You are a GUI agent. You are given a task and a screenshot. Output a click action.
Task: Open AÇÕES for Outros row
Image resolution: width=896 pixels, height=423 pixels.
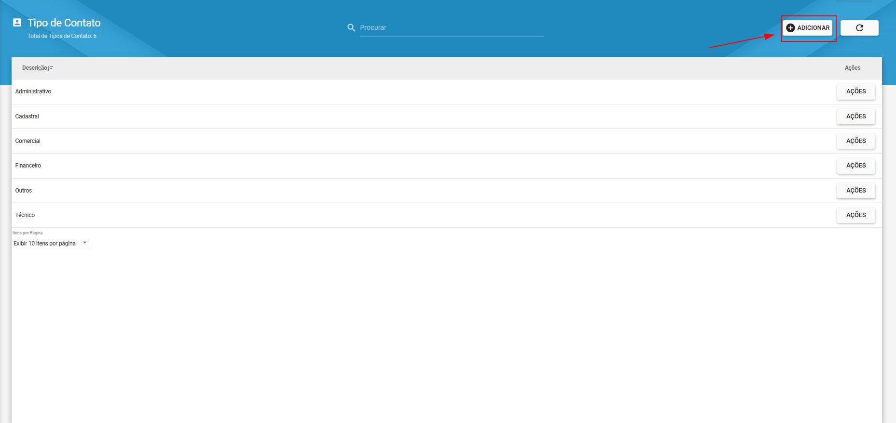coord(856,191)
